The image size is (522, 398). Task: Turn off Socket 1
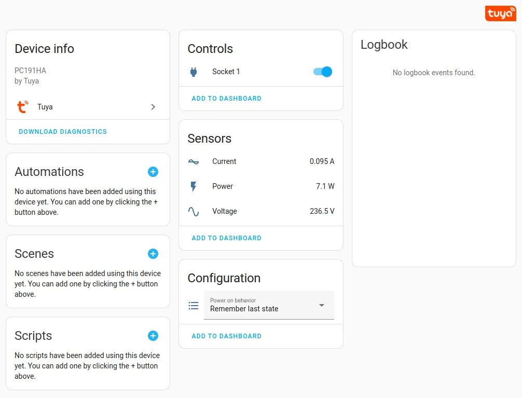[x=322, y=72]
